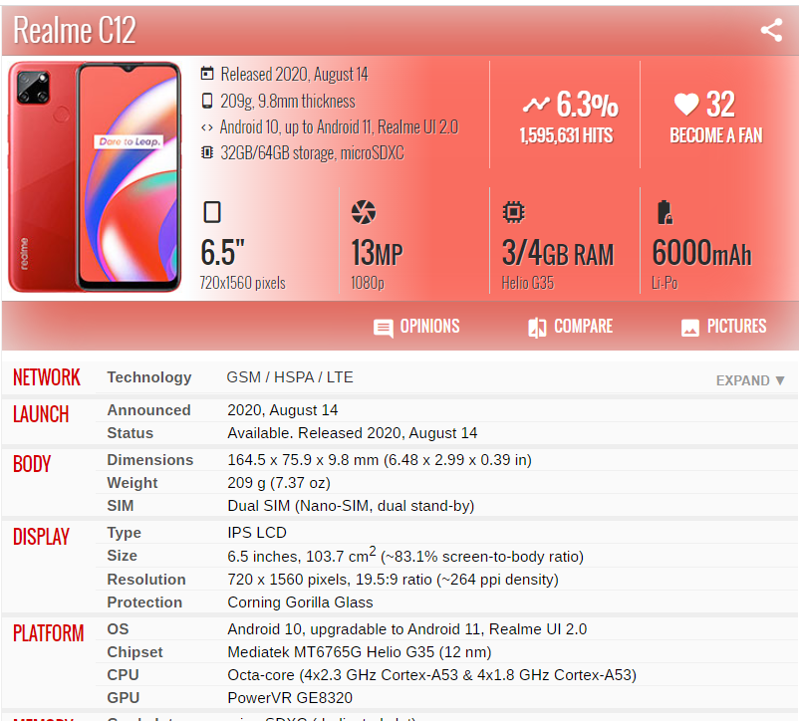The width and height of the screenshot is (799, 721).
Task: Open the Status spec link
Action: (x=130, y=433)
